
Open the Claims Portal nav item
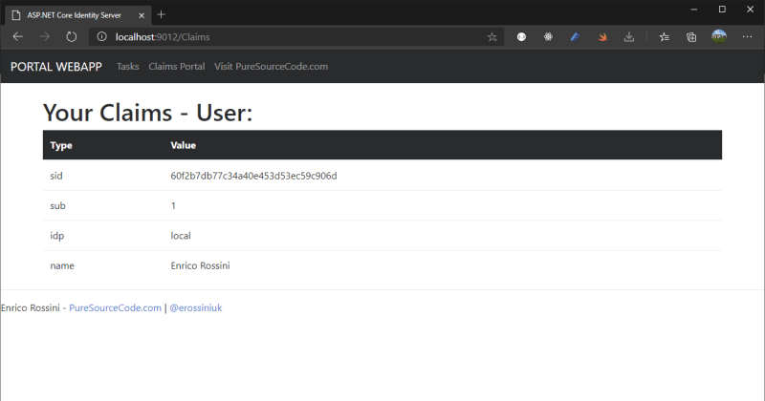point(177,67)
